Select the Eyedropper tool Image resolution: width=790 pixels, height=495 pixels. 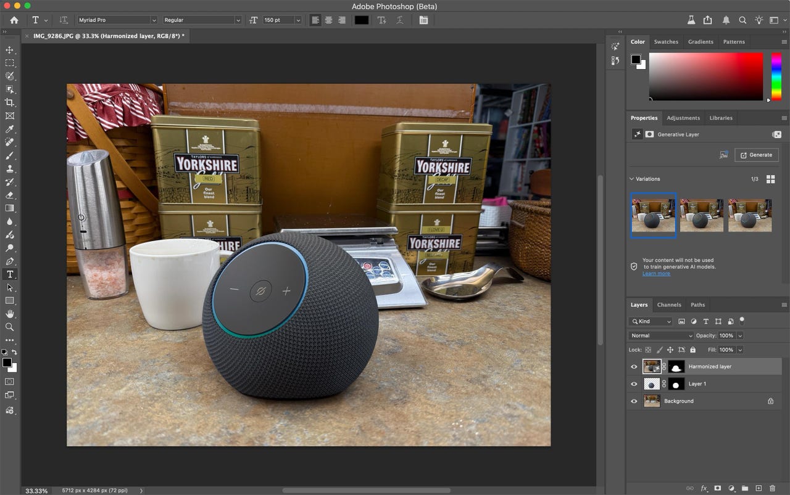(x=9, y=129)
